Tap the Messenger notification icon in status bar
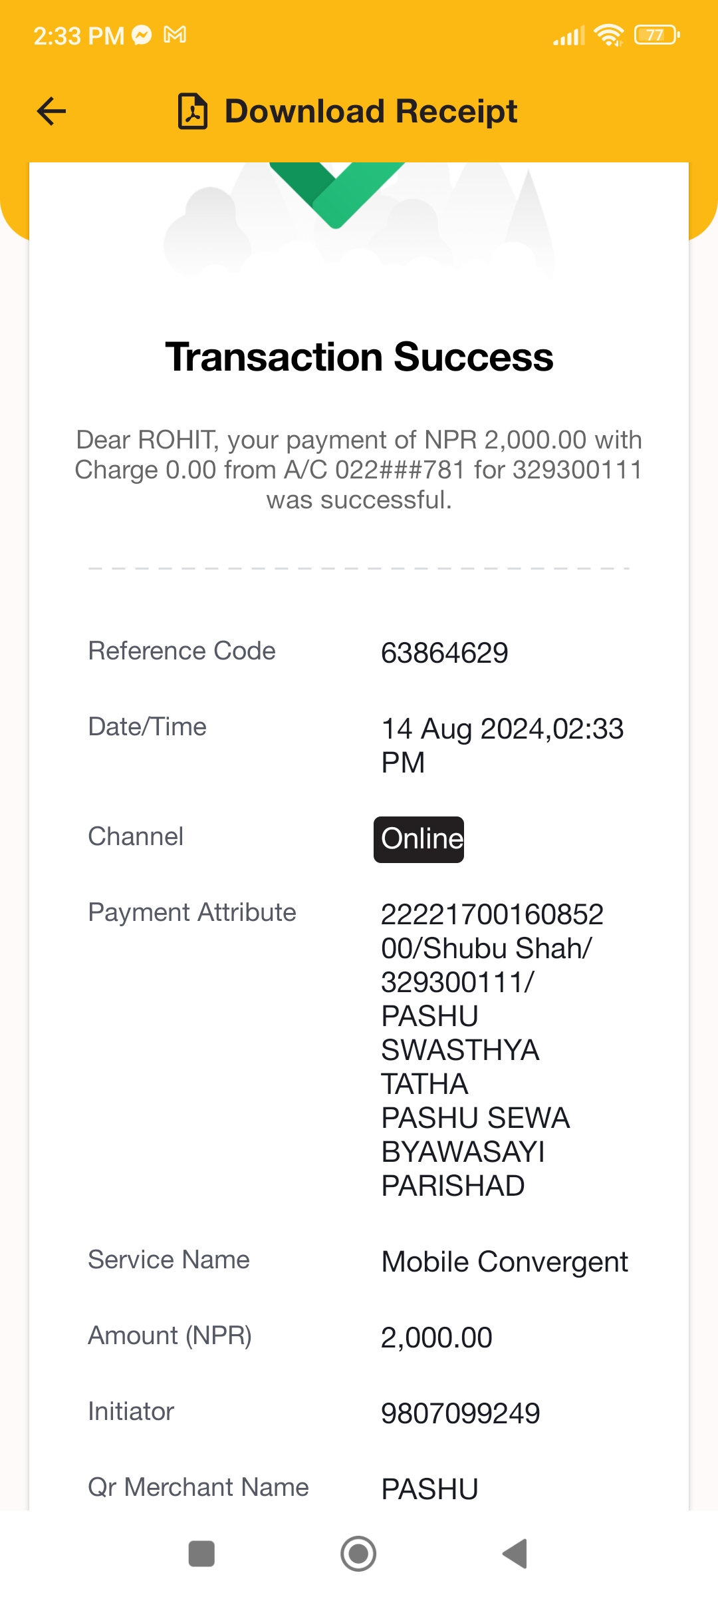 coord(142,35)
